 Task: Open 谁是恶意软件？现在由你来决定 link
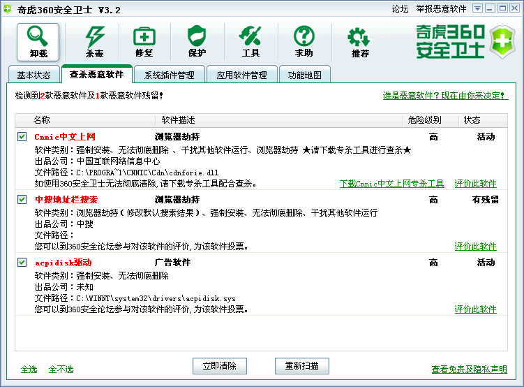click(x=445, y=96)
